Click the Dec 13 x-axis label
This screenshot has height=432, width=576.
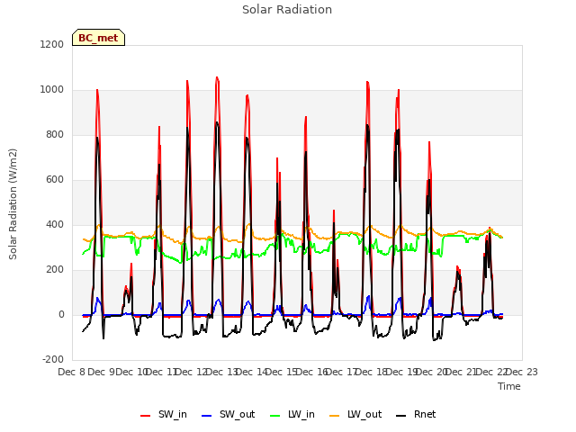222,372
